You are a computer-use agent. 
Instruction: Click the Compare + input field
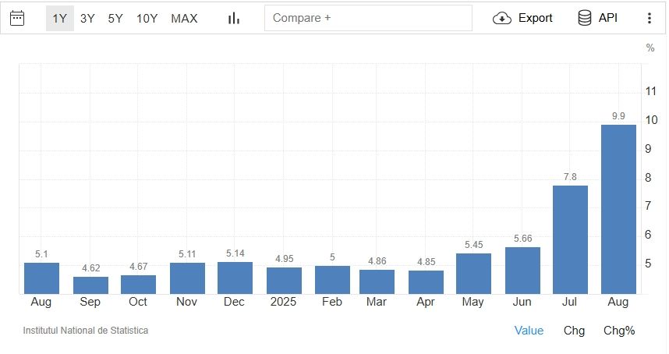point(368,18)
